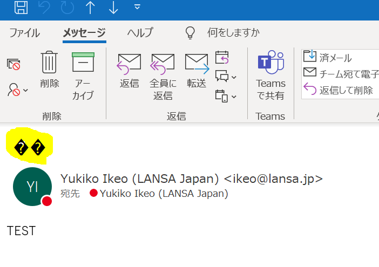Click 全員に返信 reply all button
The width and height of the screenshot is (379, 267).
pyautogui.click(x=163, y=77)
